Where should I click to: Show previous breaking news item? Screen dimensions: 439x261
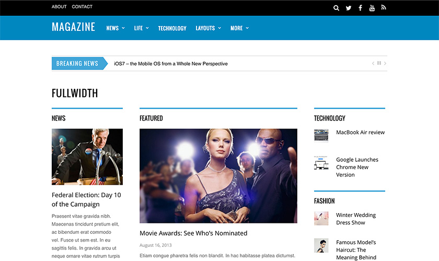point(373,64)
